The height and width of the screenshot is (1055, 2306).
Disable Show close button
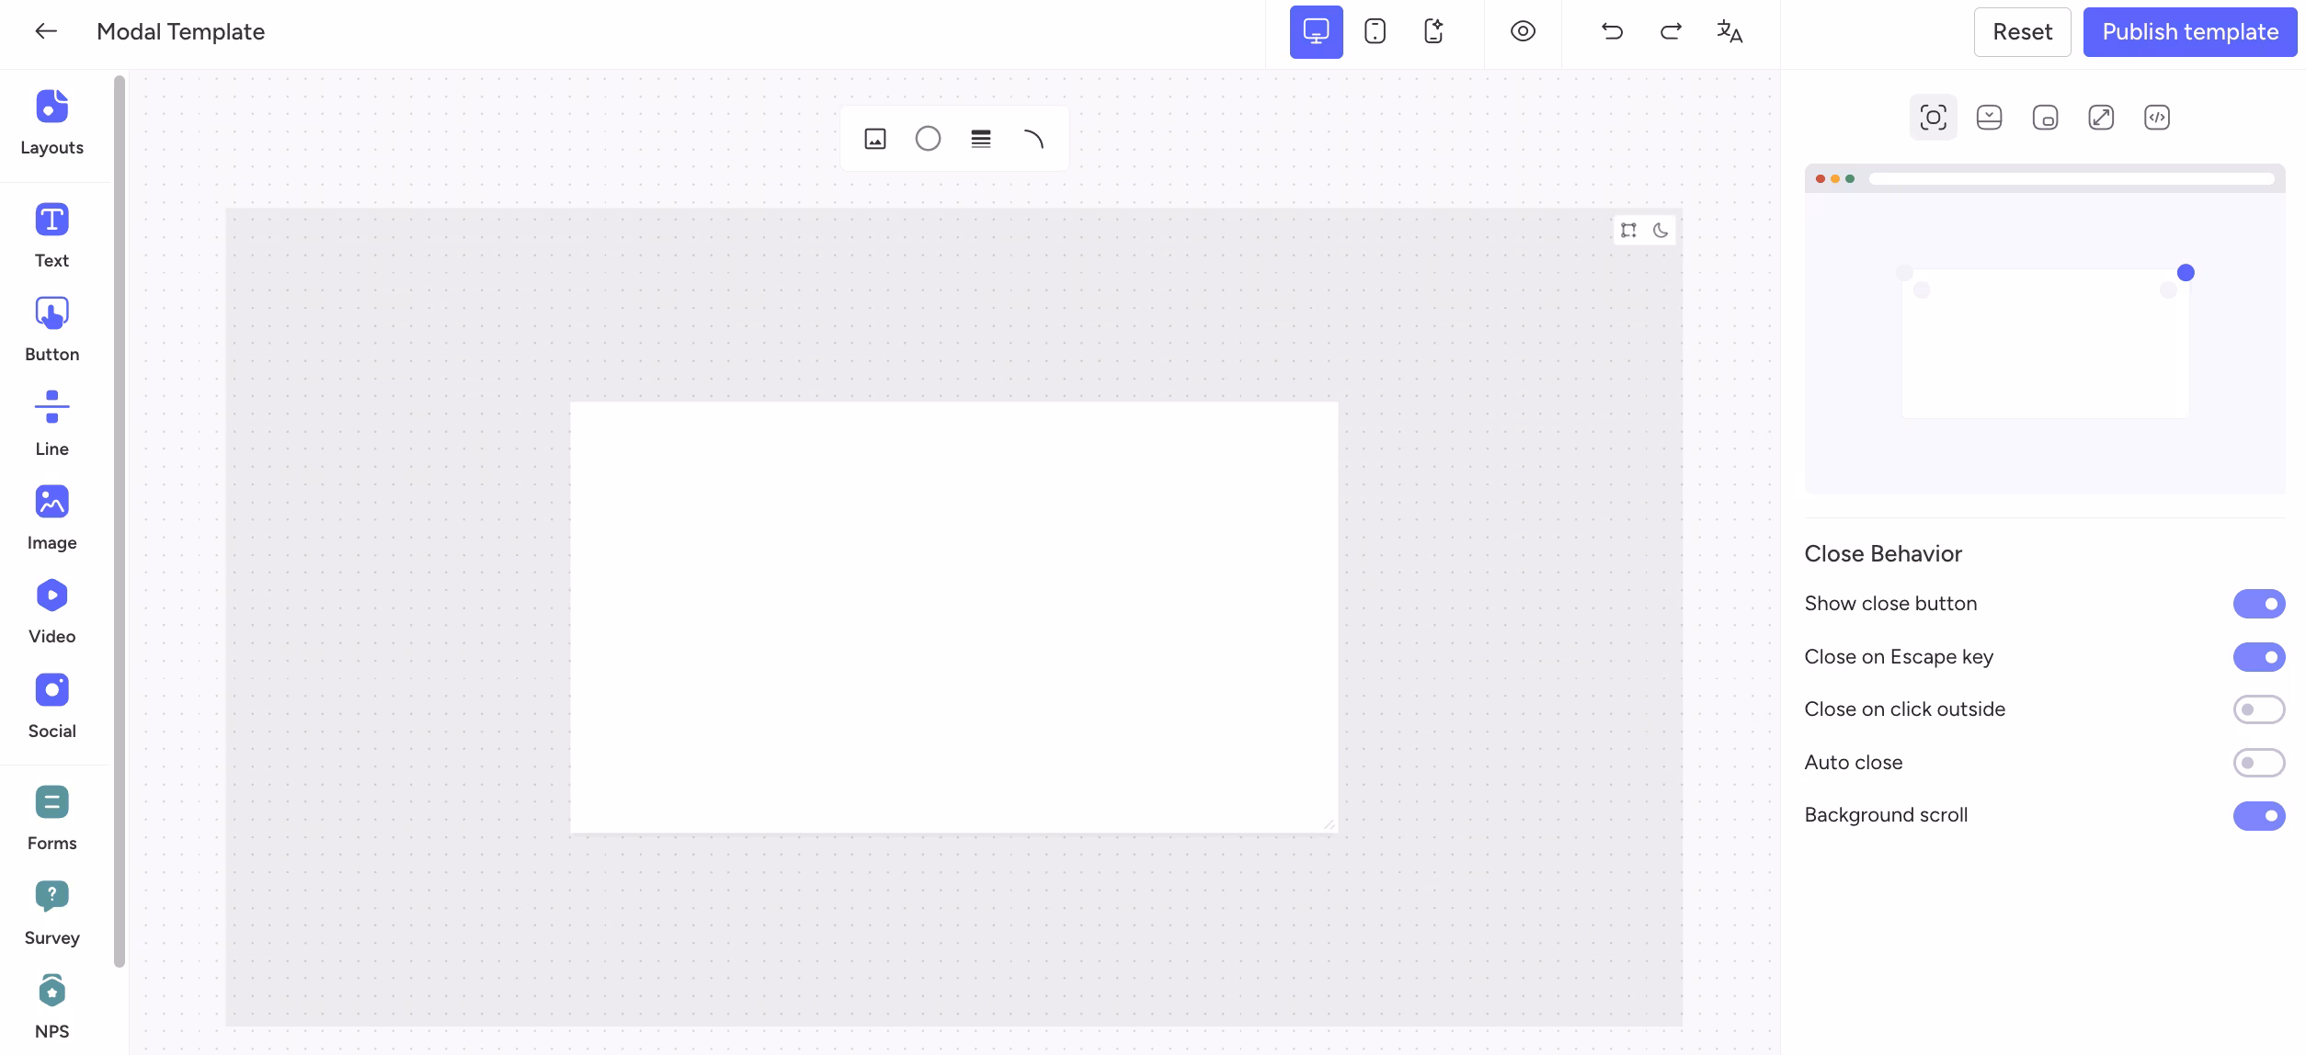(x=2259, y=604)
